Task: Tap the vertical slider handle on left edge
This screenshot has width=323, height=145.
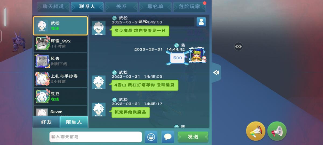Action: click(x=5, y=17)
